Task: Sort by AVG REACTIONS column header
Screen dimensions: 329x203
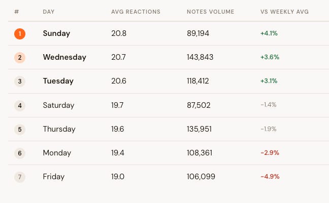Action: tap(136, 12)
